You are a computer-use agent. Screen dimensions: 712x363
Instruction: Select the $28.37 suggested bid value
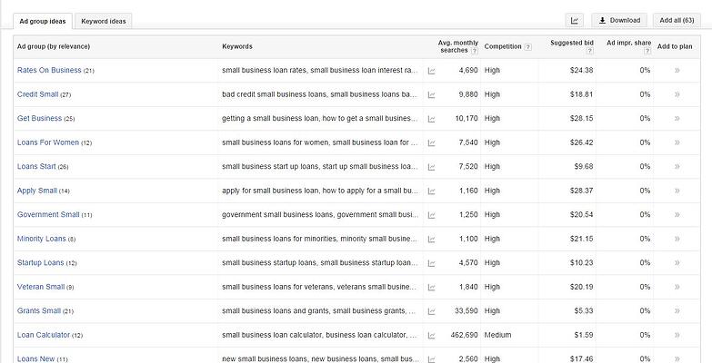click(x=582, y=191)
